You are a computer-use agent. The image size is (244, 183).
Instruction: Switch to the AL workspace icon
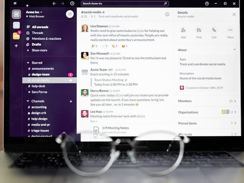click(x=16, y=25)
